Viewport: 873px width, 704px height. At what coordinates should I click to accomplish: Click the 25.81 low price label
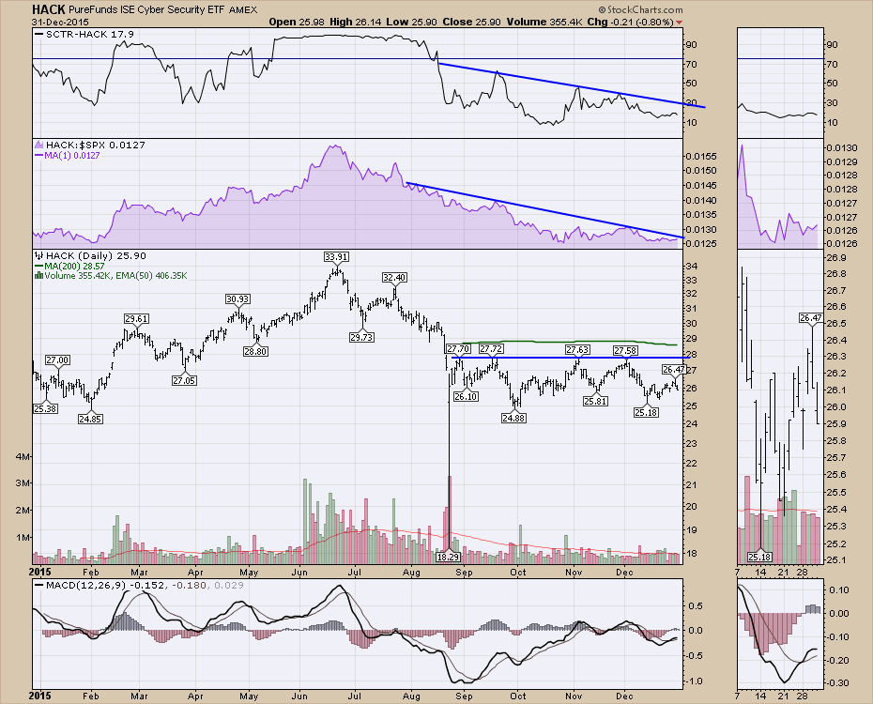pos(595,401)
